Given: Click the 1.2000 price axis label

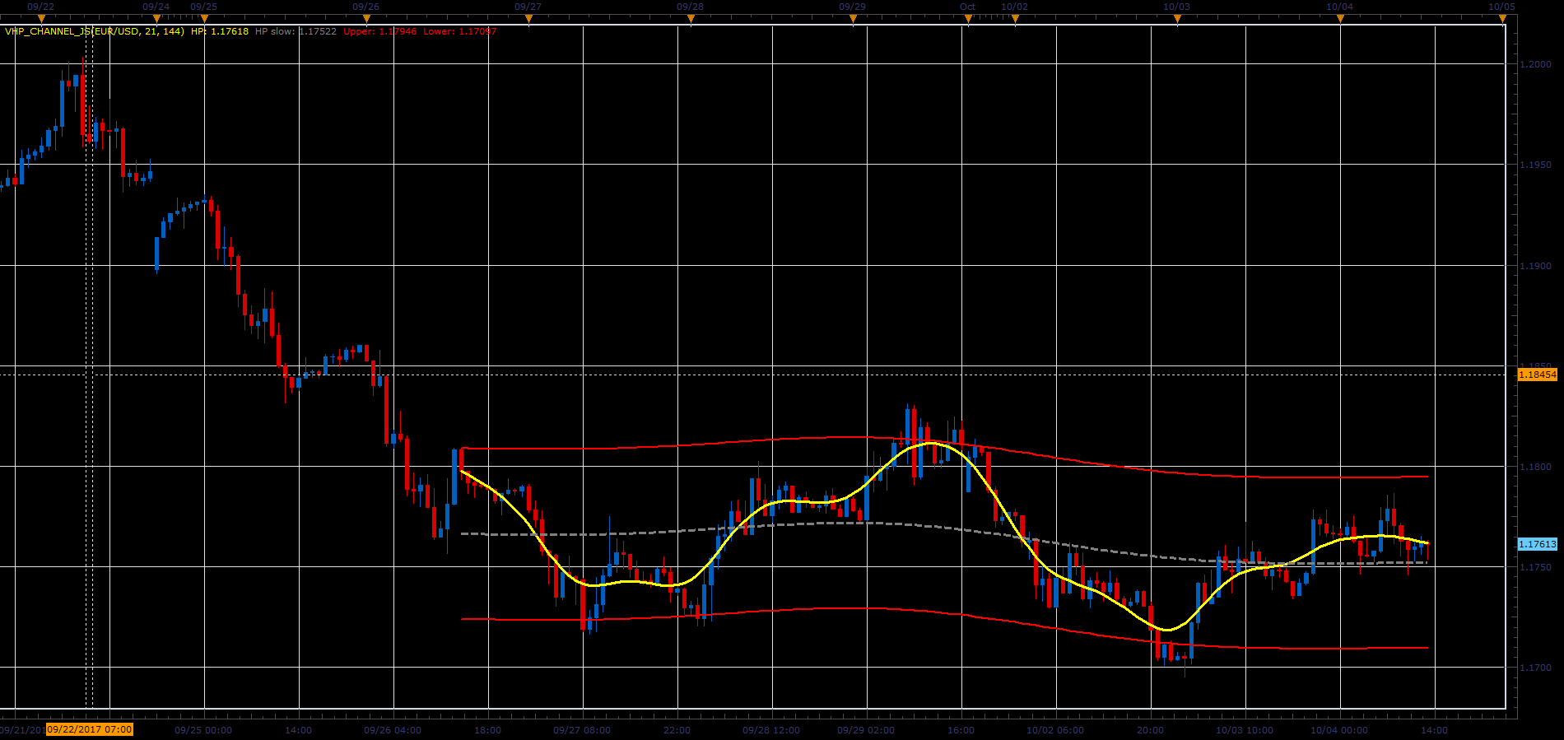Looking at the screenshot, I should click(1535, 64).
